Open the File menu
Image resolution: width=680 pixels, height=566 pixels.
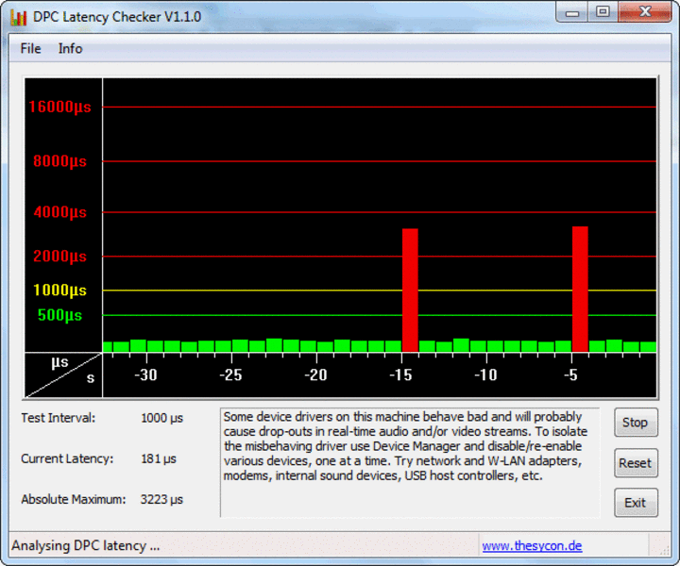30,48
